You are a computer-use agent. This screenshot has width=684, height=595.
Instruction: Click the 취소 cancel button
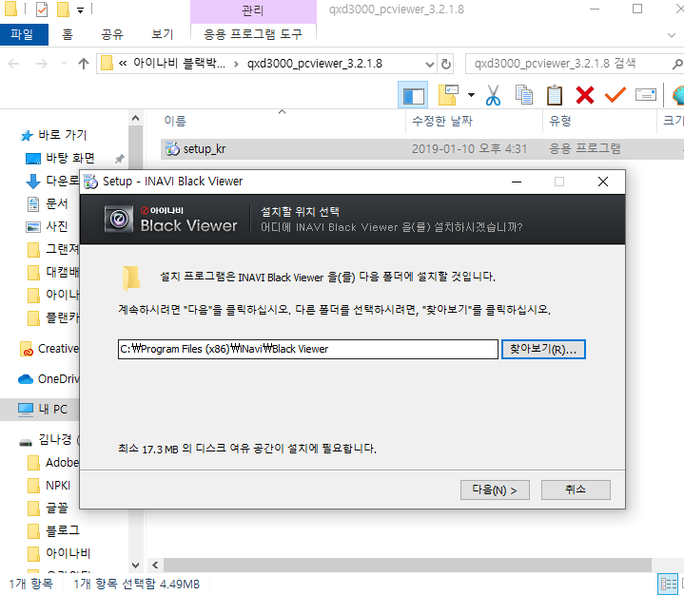coord(576,489)
